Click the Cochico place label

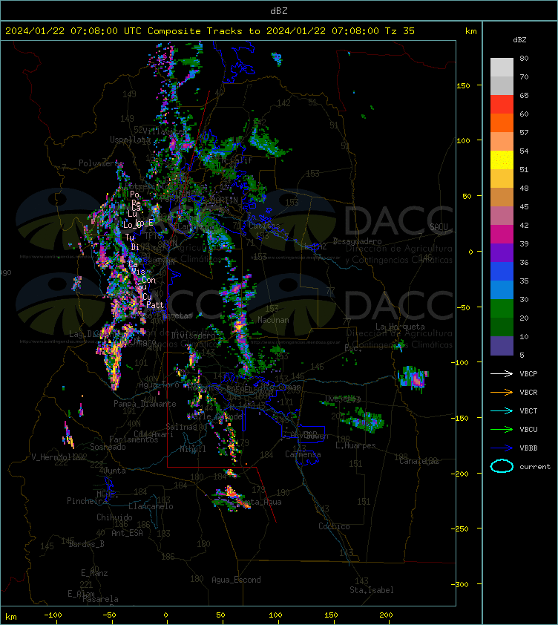[x=334, y=526]
